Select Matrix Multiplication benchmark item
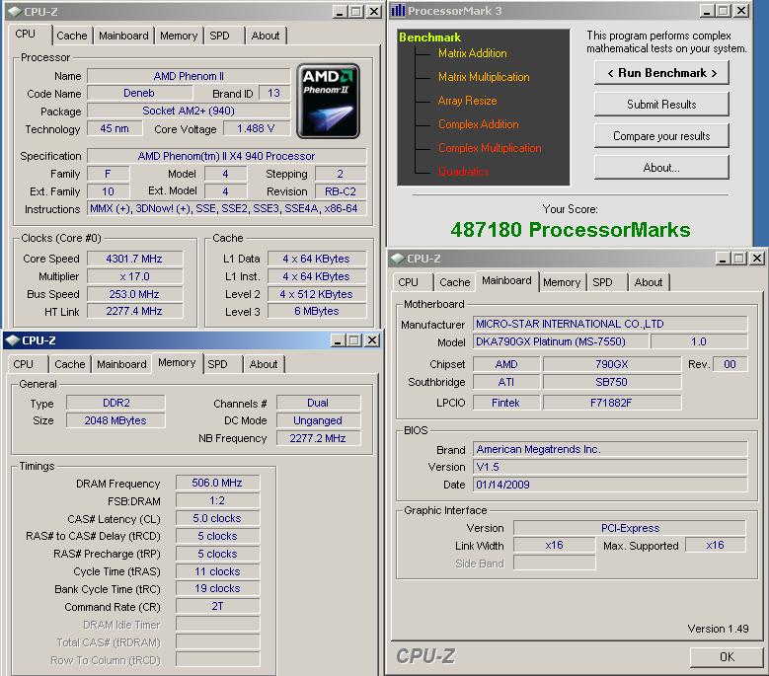The height and width of the screenshot is (676, 769). (x=484, y=77)
